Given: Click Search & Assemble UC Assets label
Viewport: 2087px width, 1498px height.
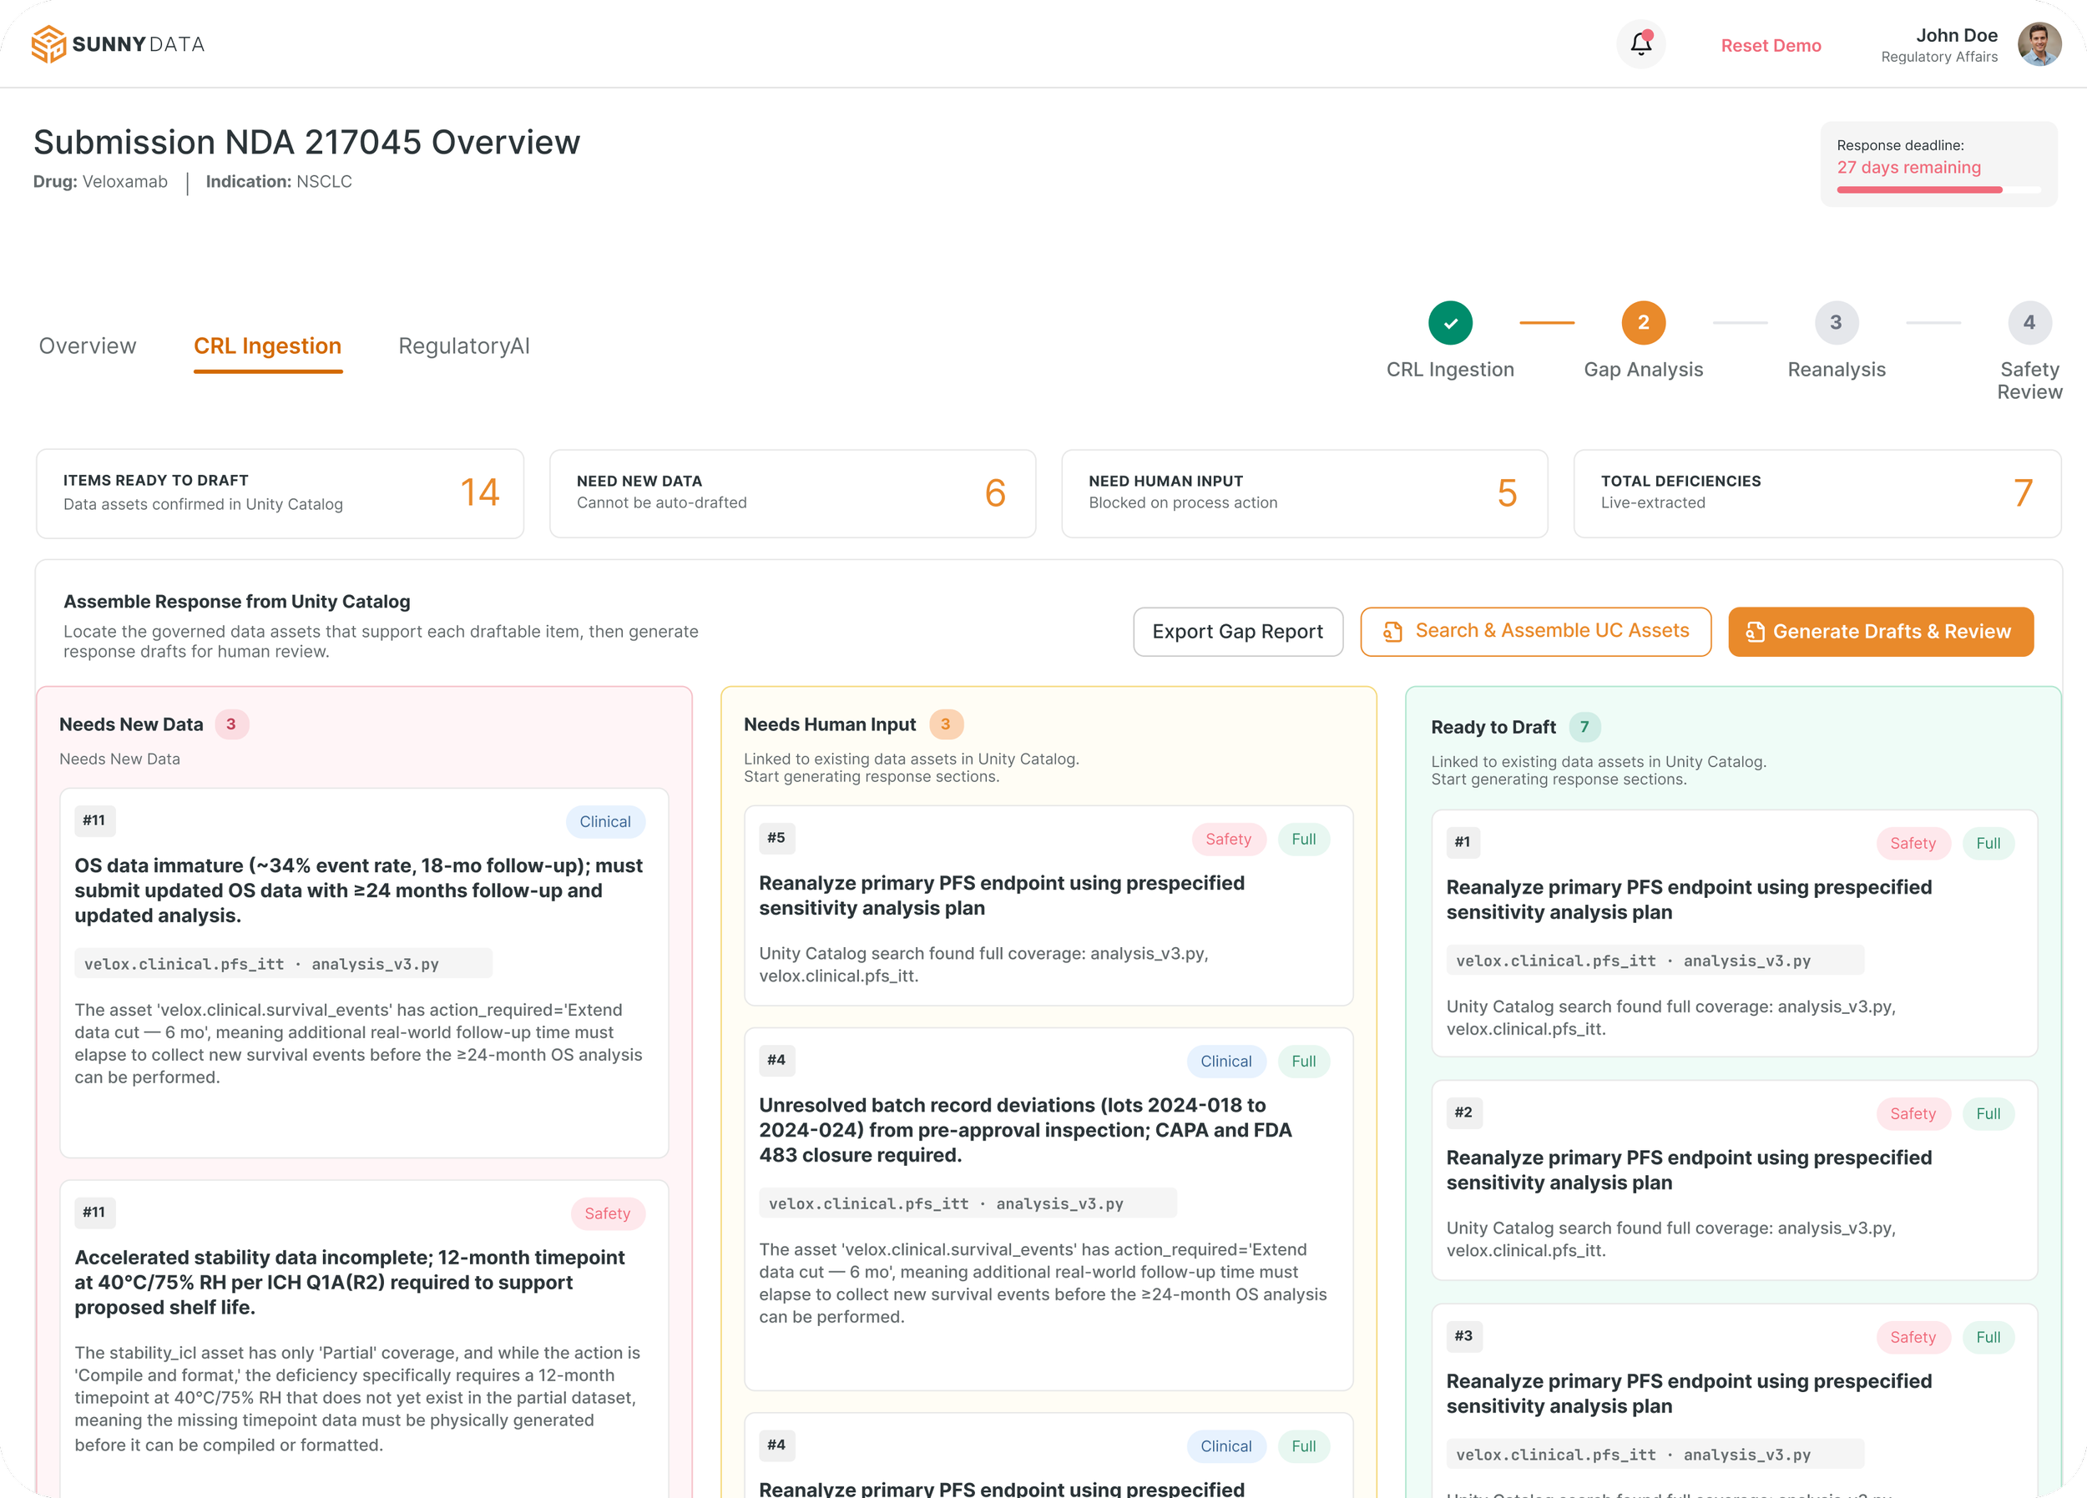Looking at the screenshot, I should tap(1553, 630).
